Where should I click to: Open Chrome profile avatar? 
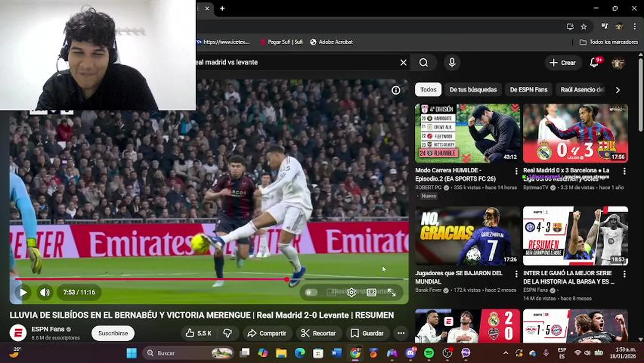click(x=619, y=27)
